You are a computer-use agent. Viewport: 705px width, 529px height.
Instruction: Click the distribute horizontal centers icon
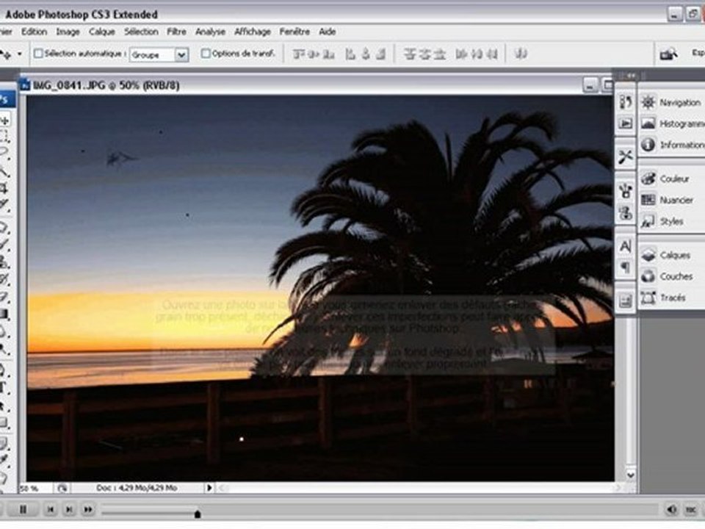(477, 54)
